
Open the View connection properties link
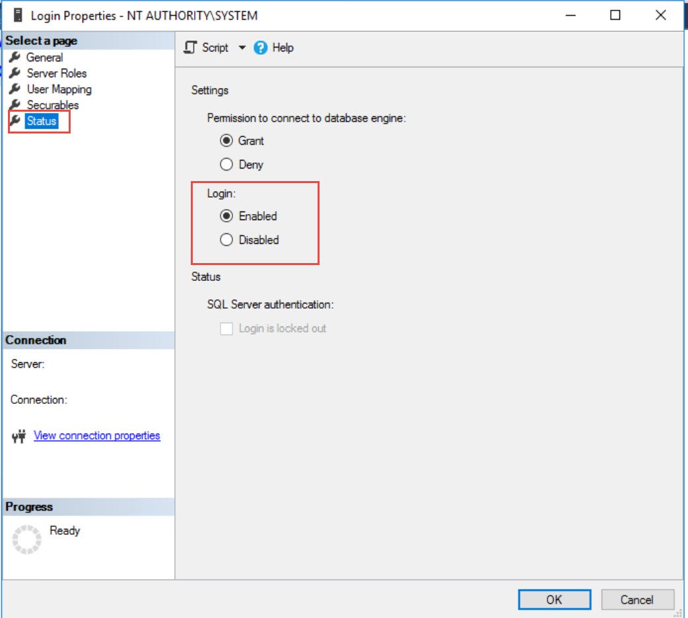[x=97, y=436]
